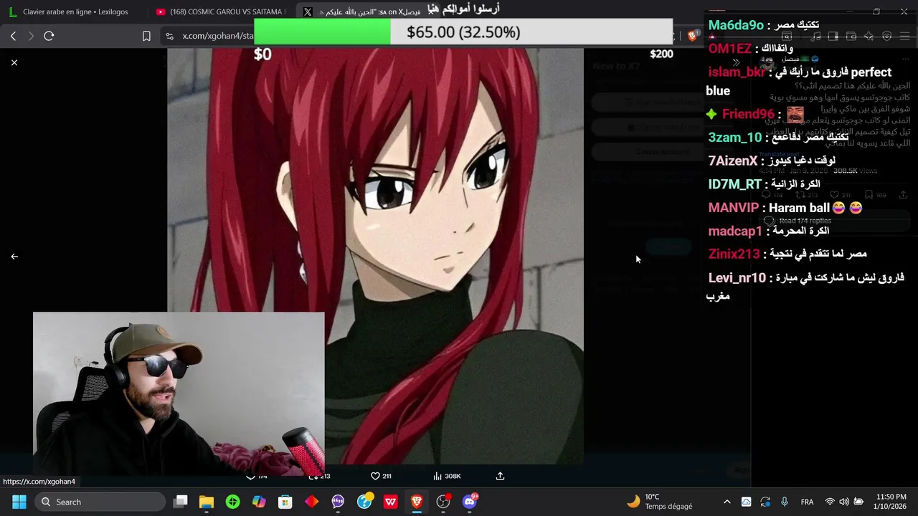This screenshot has width=918, height=516.
Task: Click chat username 7AizenX
Action: [732, 161]
